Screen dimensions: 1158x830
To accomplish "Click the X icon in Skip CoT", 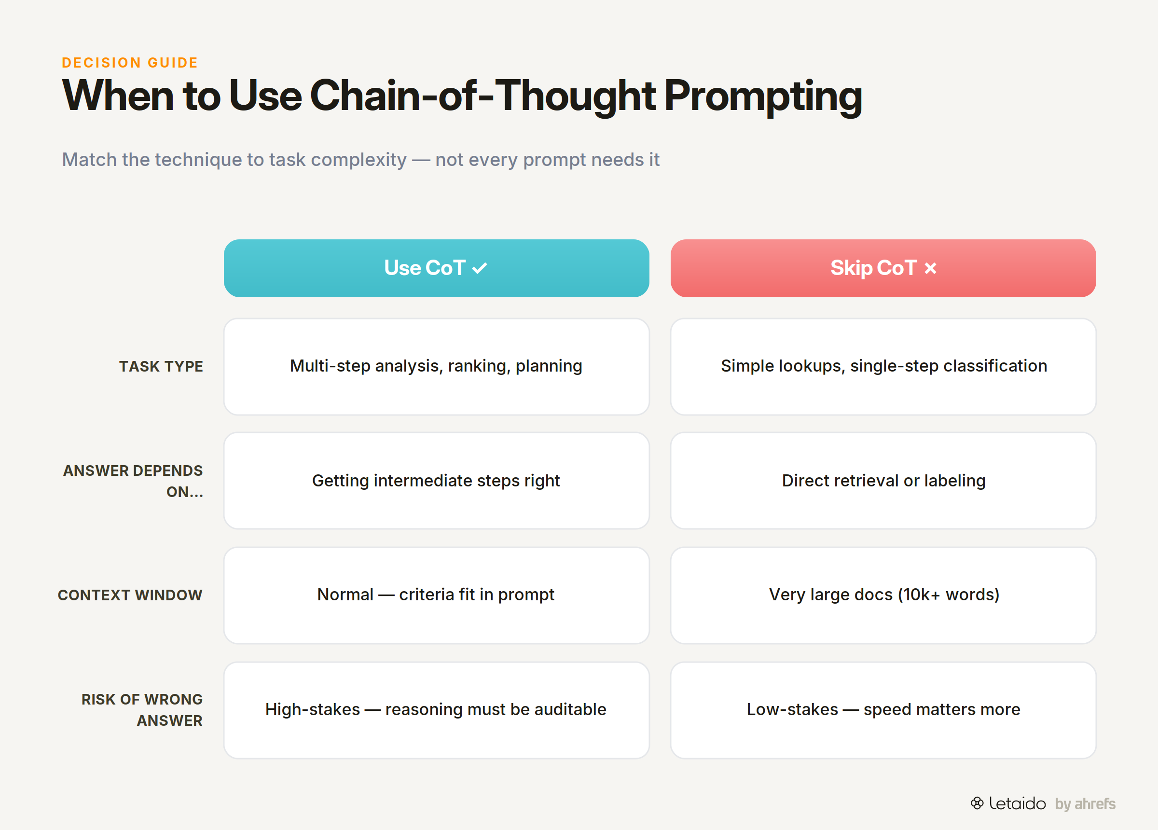I will [x=930, y=268].
